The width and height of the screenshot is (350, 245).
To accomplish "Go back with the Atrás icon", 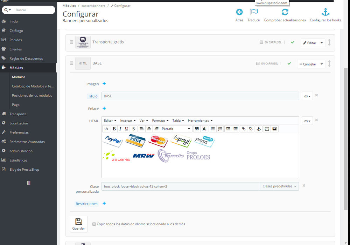I will coord(239,12).
